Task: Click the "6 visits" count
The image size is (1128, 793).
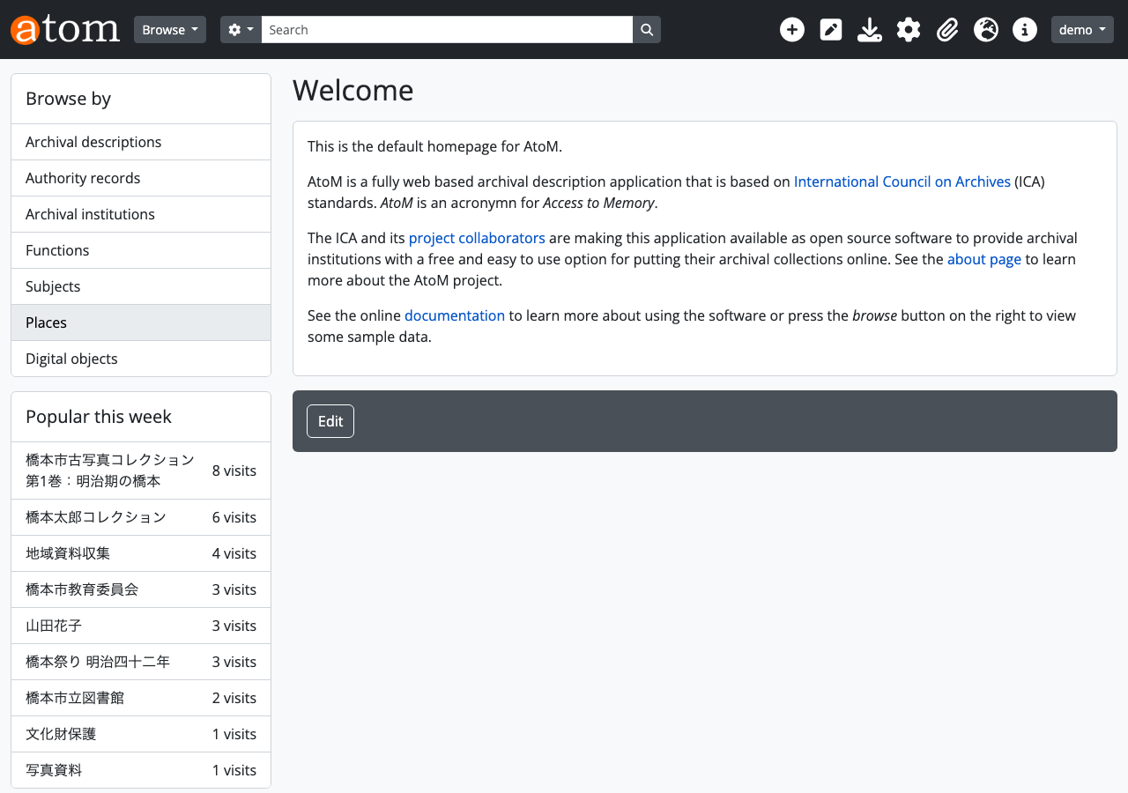Action: click(234, 517)
